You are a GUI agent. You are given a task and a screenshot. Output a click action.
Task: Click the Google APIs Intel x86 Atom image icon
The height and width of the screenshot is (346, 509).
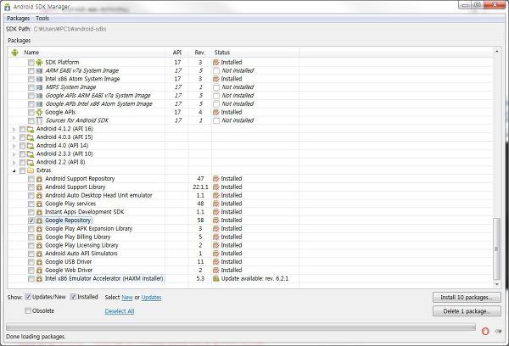39,103
